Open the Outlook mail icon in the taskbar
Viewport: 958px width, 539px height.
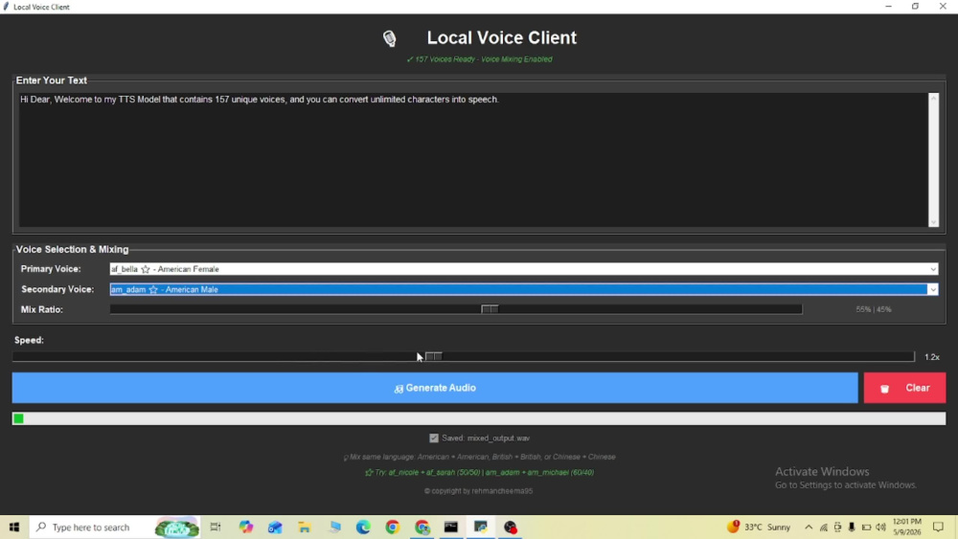(x=275, y=527)
